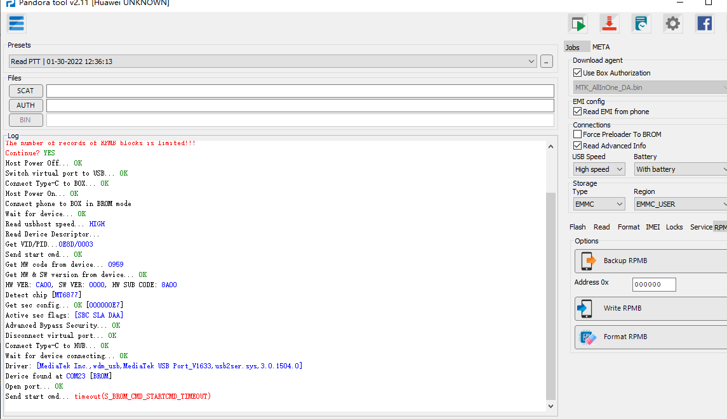This screenshot has width=727, height=419.
Task: Click the log scrollbar thumb
Action: click(551, 296)
